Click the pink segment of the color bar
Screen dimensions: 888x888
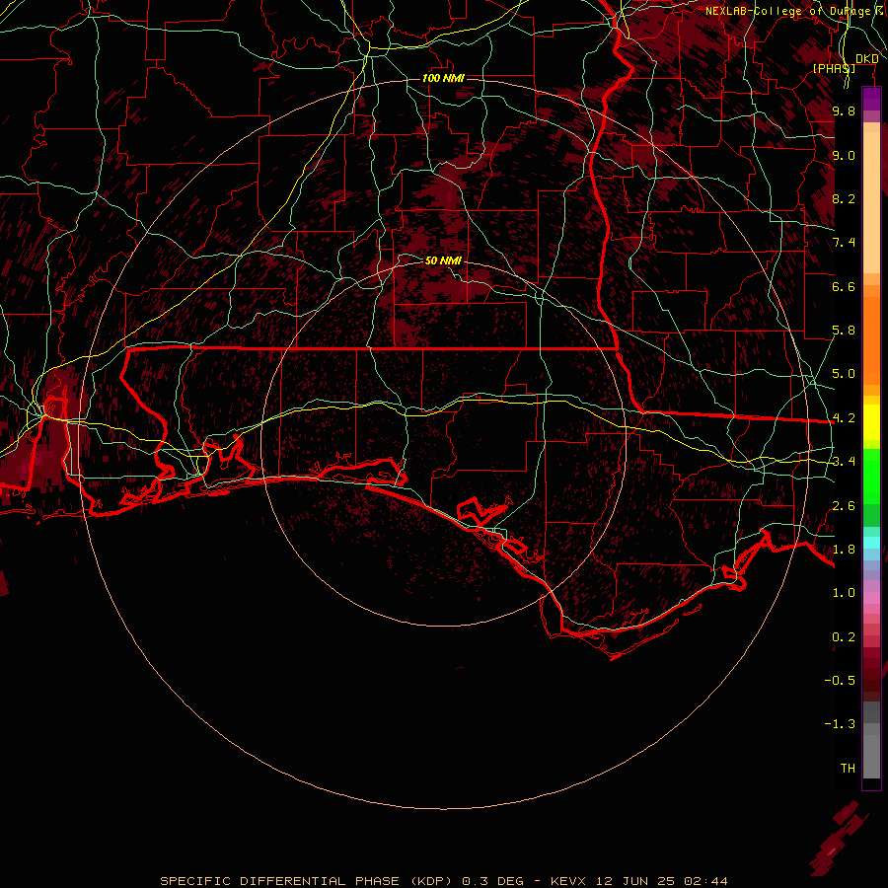(x=871, y=598)
